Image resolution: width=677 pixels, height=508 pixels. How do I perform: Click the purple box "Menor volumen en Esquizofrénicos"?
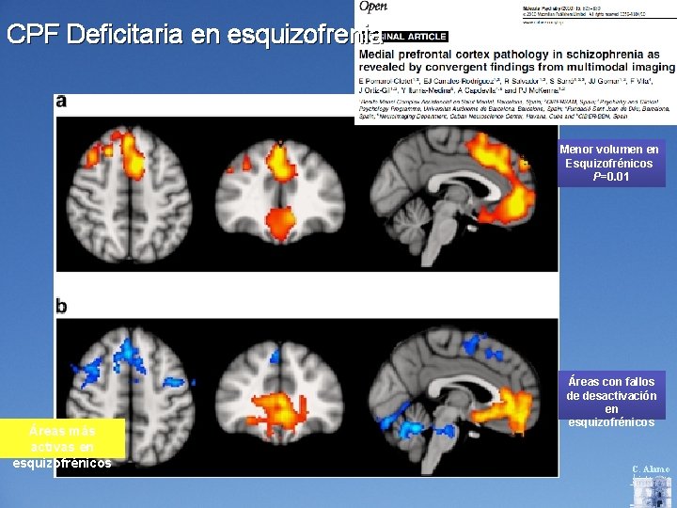pos(611,163)
